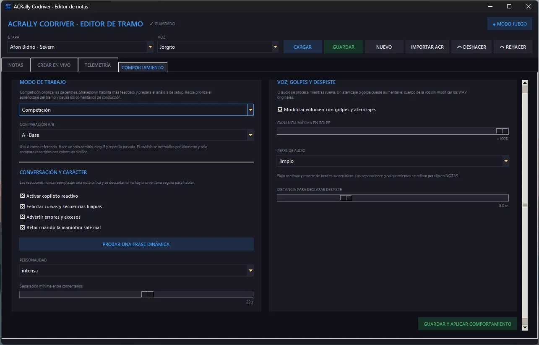Click the green GUARDAR button
The height and width of the screenshot is (345, 539).
344,47
